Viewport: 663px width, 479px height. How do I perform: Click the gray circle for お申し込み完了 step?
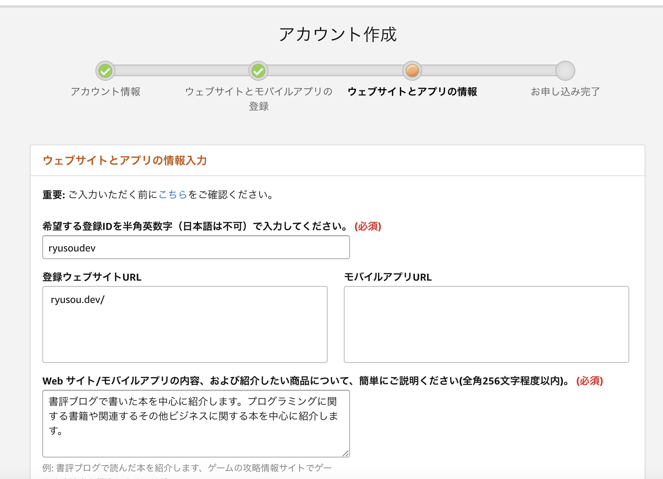point(565,71)
